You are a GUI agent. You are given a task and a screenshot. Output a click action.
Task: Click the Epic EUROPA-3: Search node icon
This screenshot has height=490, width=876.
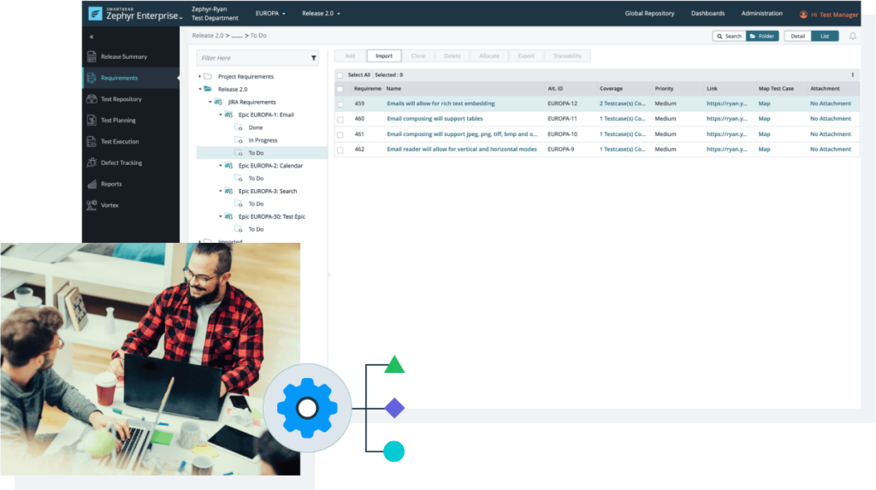click(x=228, y=191)
